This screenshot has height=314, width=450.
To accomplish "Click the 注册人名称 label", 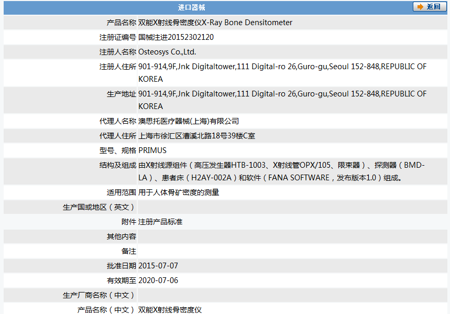I will 118,52.
